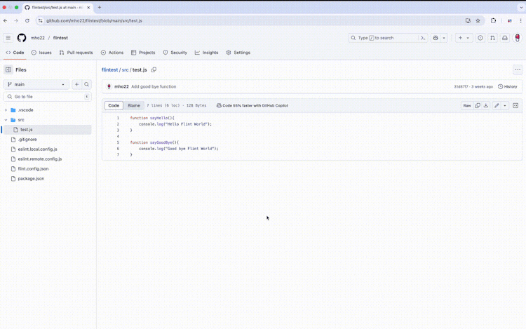Collapse the src folder
The width and height of the screenshot is (526, 329).
6,120
